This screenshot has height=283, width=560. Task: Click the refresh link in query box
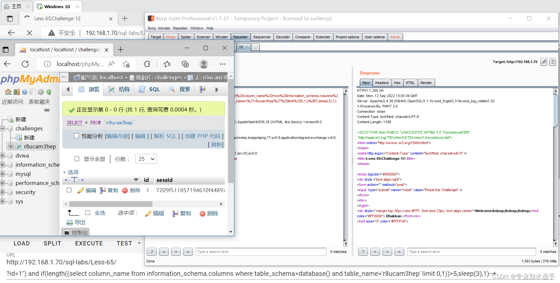(217, 144)
